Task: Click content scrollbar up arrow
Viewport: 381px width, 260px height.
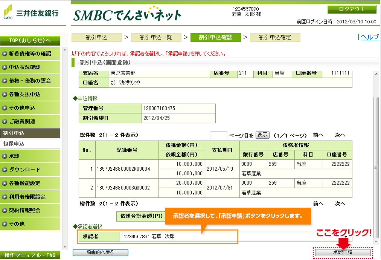Action: pyautogui.click(x=376, y=74)
